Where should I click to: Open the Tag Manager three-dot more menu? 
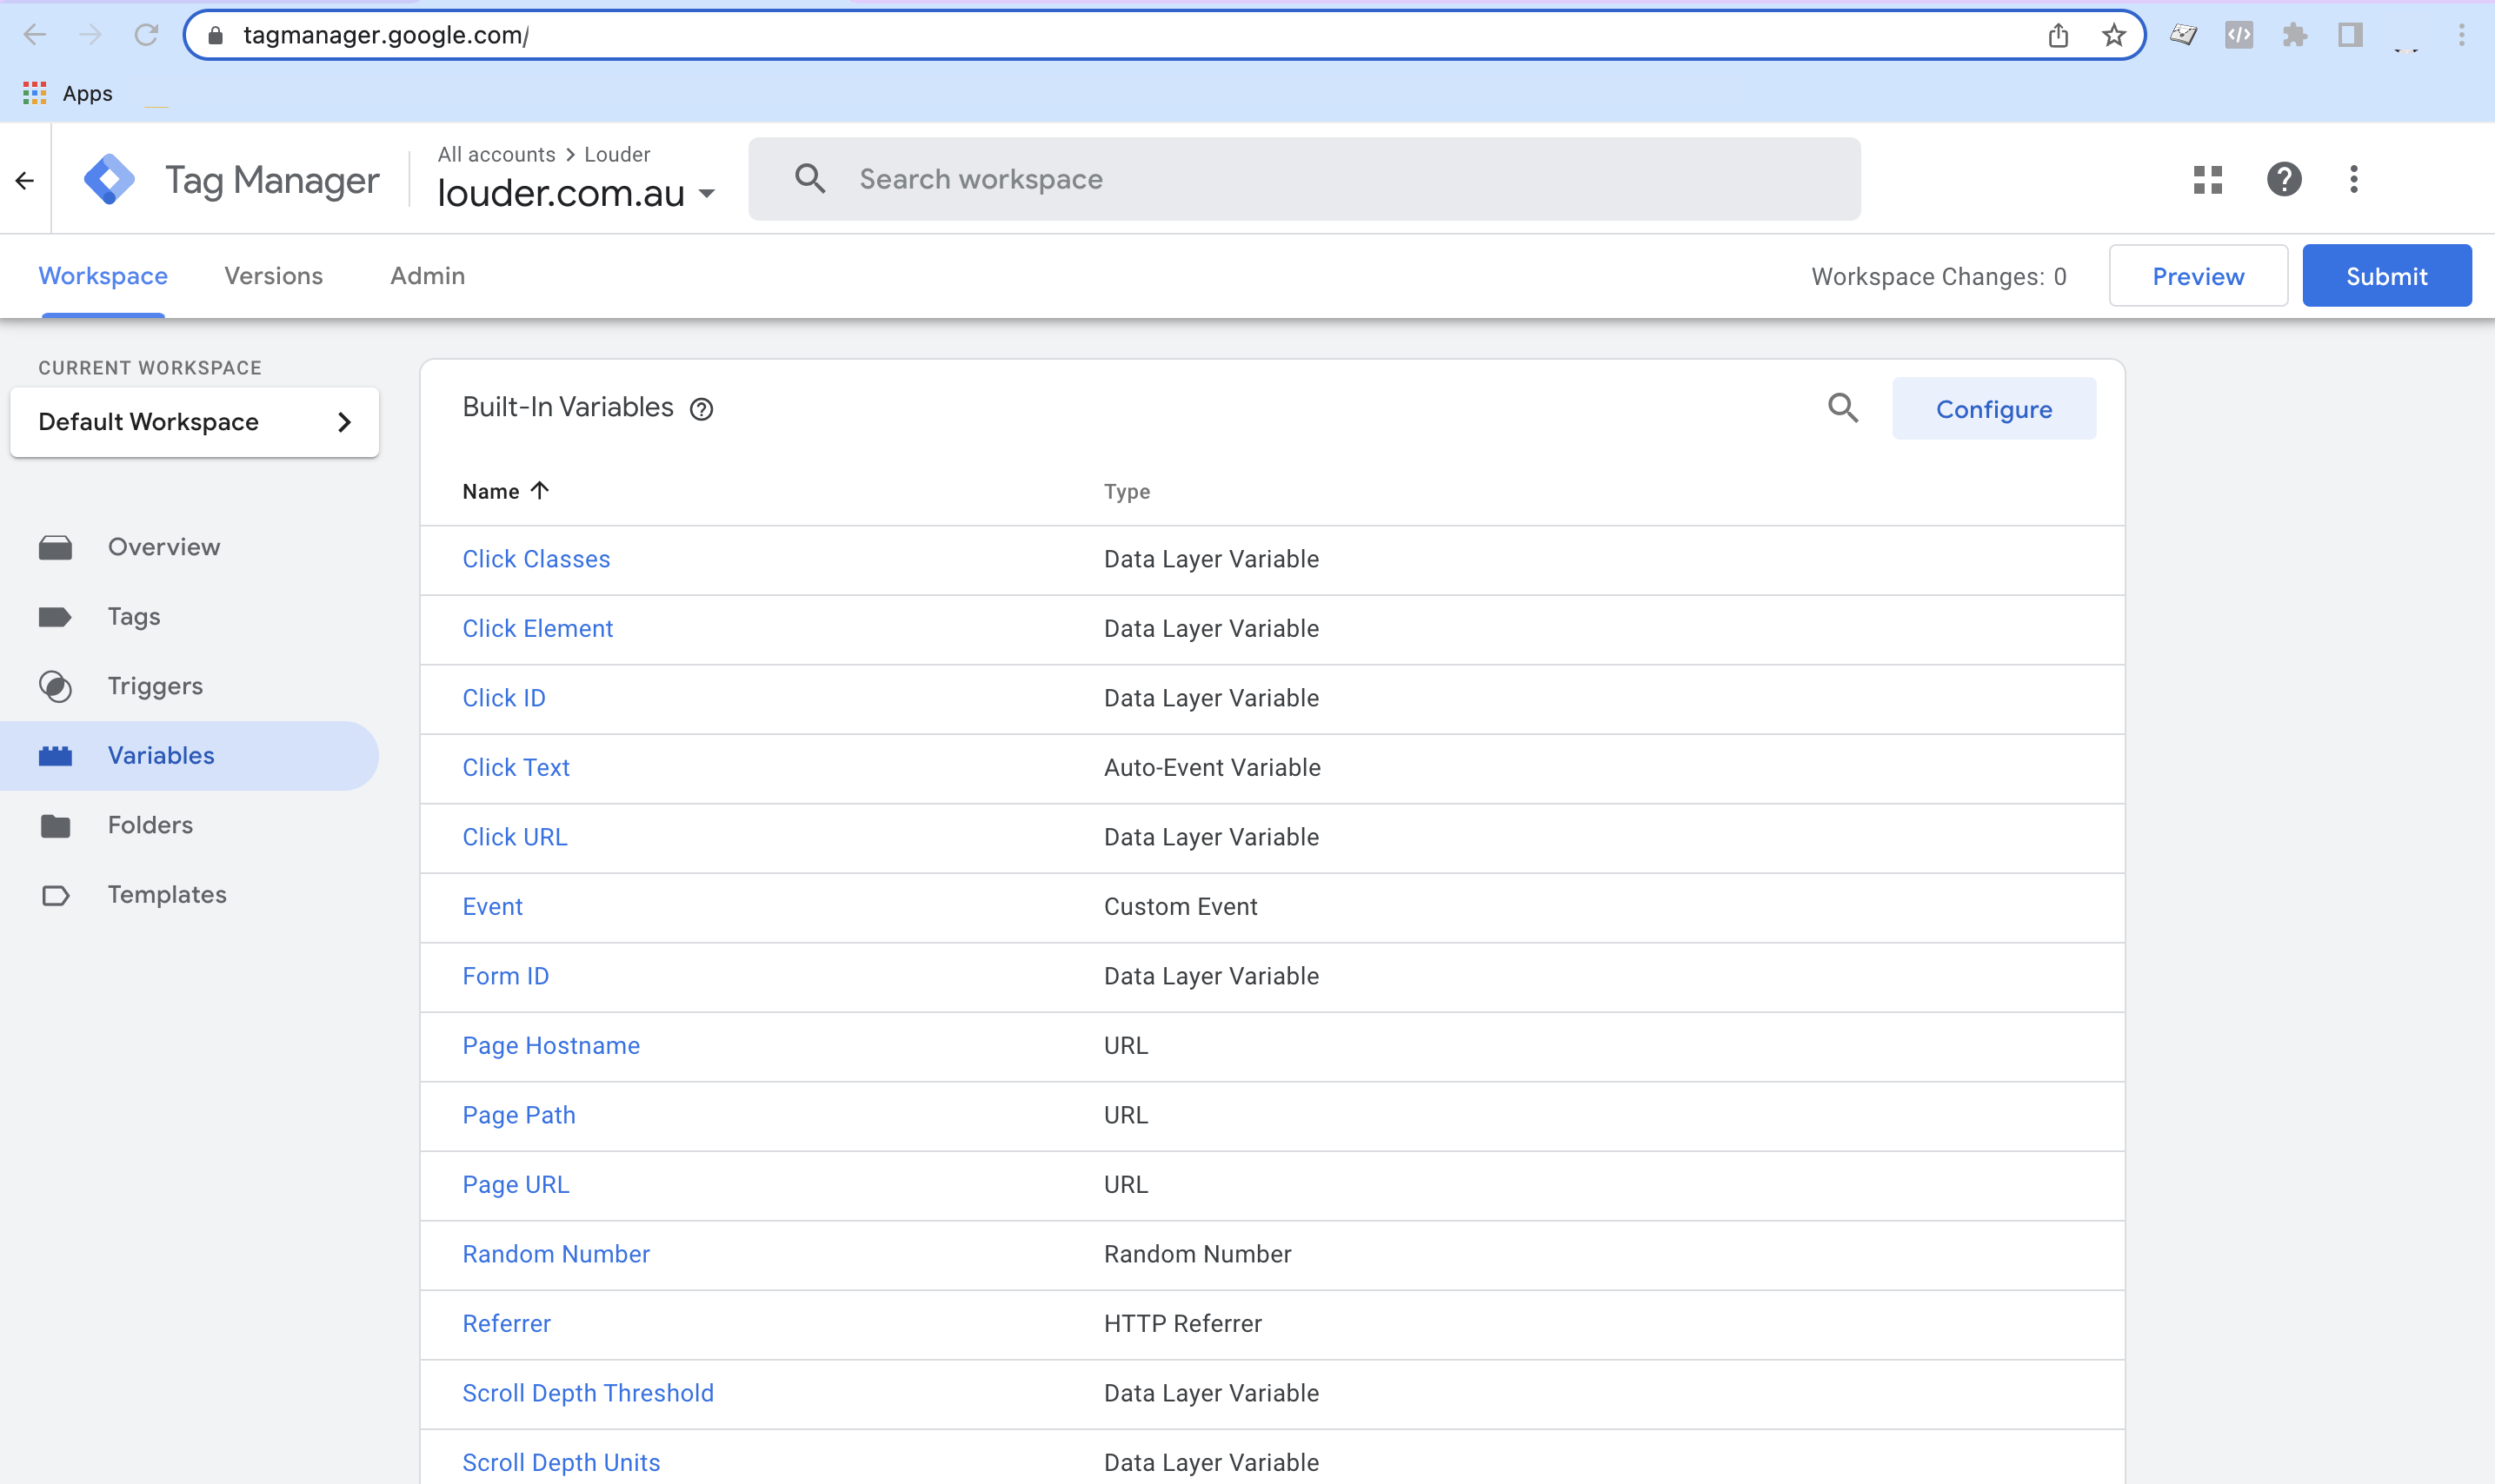coord(2353,180)
